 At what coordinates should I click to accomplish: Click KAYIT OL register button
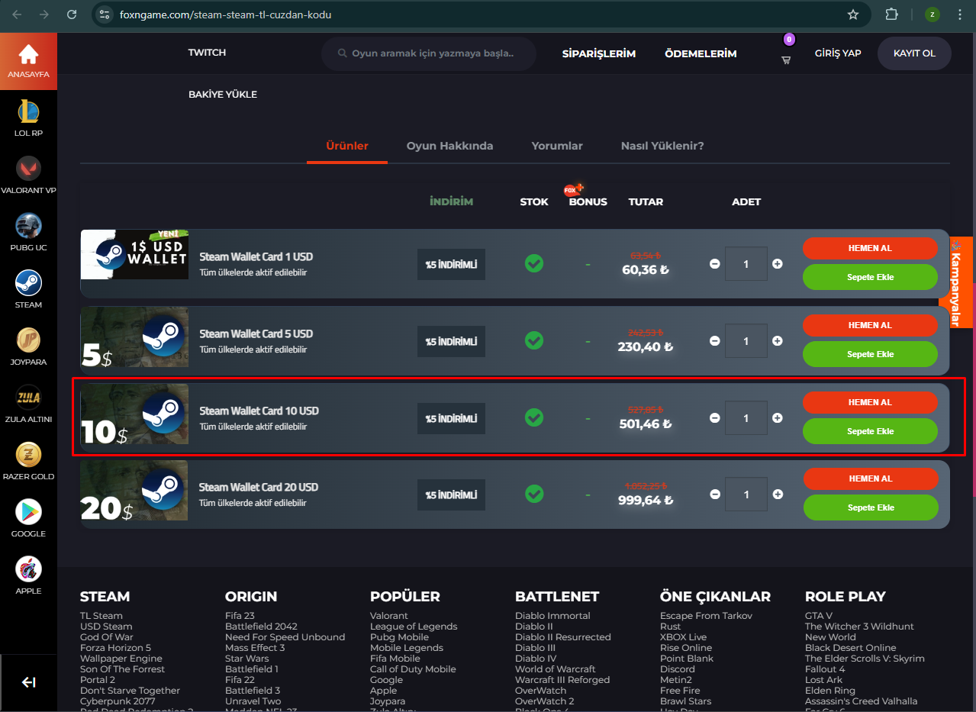(x=914, y=53)
